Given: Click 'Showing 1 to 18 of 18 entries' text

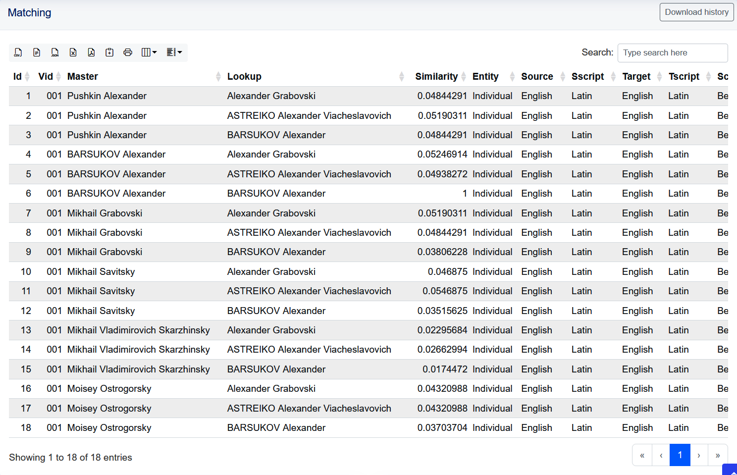Looking at the screenshot, I should (70, 458).
